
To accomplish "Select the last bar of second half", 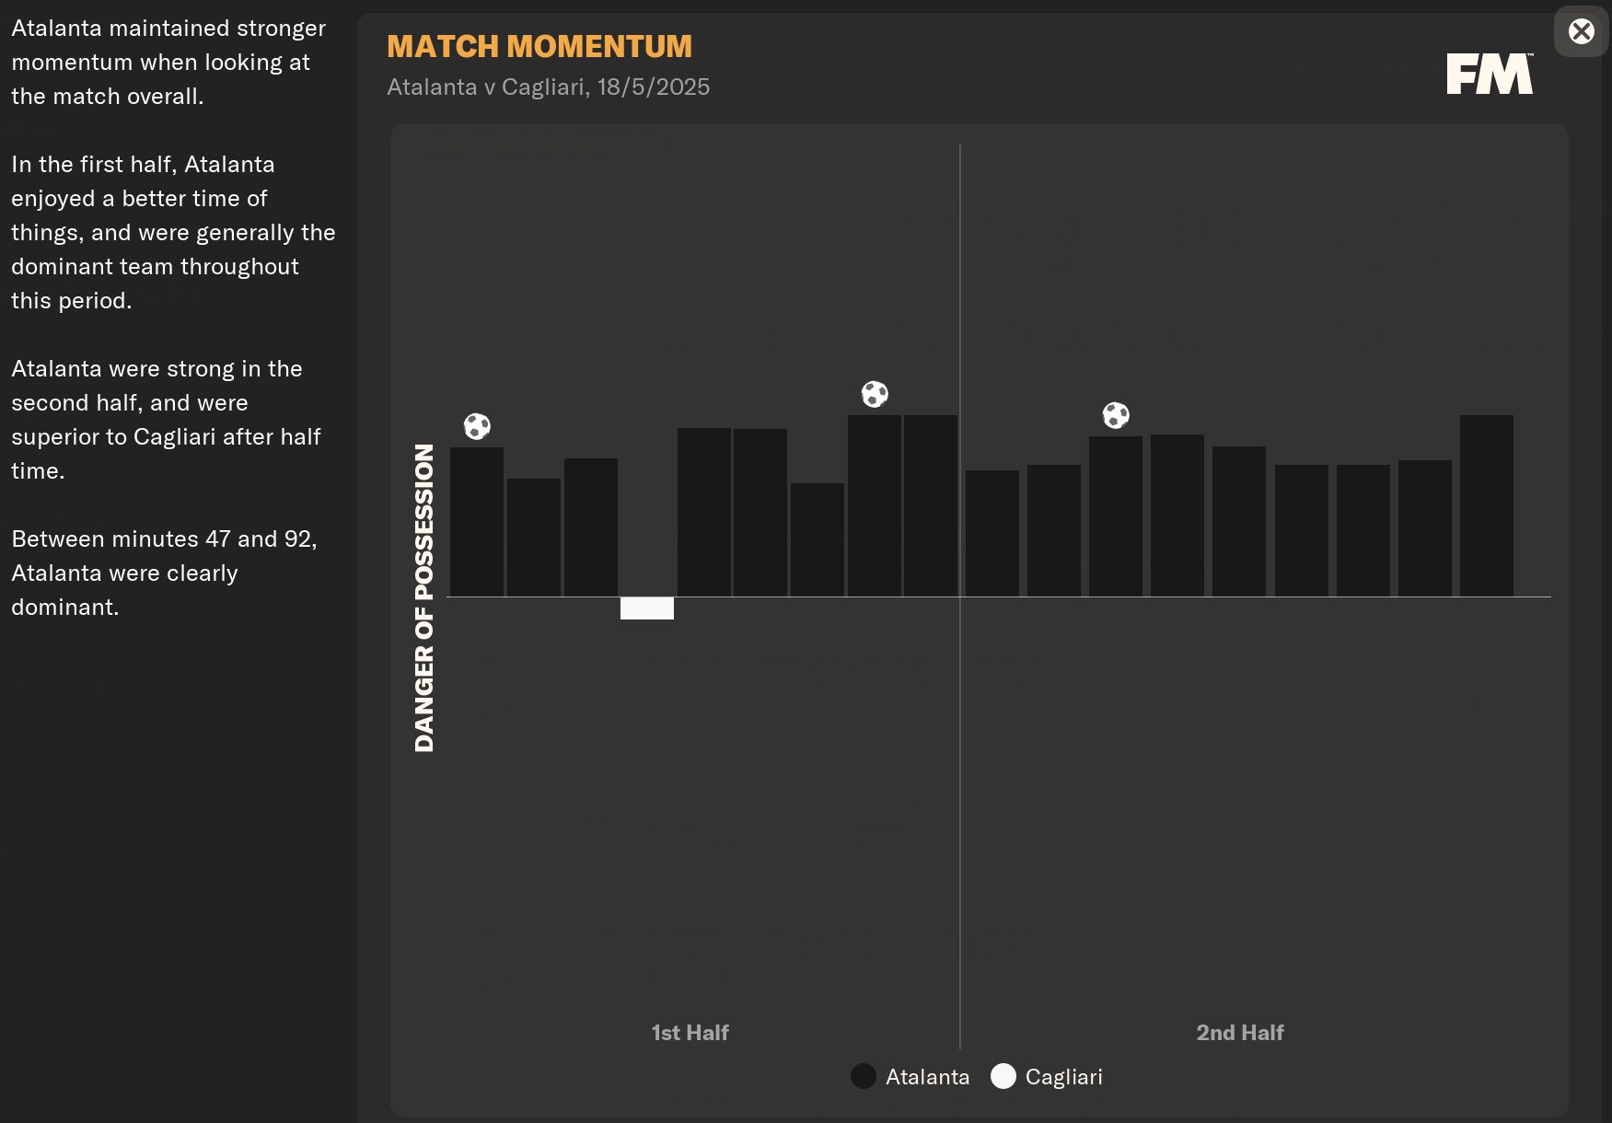I will tap(1486, 506).
